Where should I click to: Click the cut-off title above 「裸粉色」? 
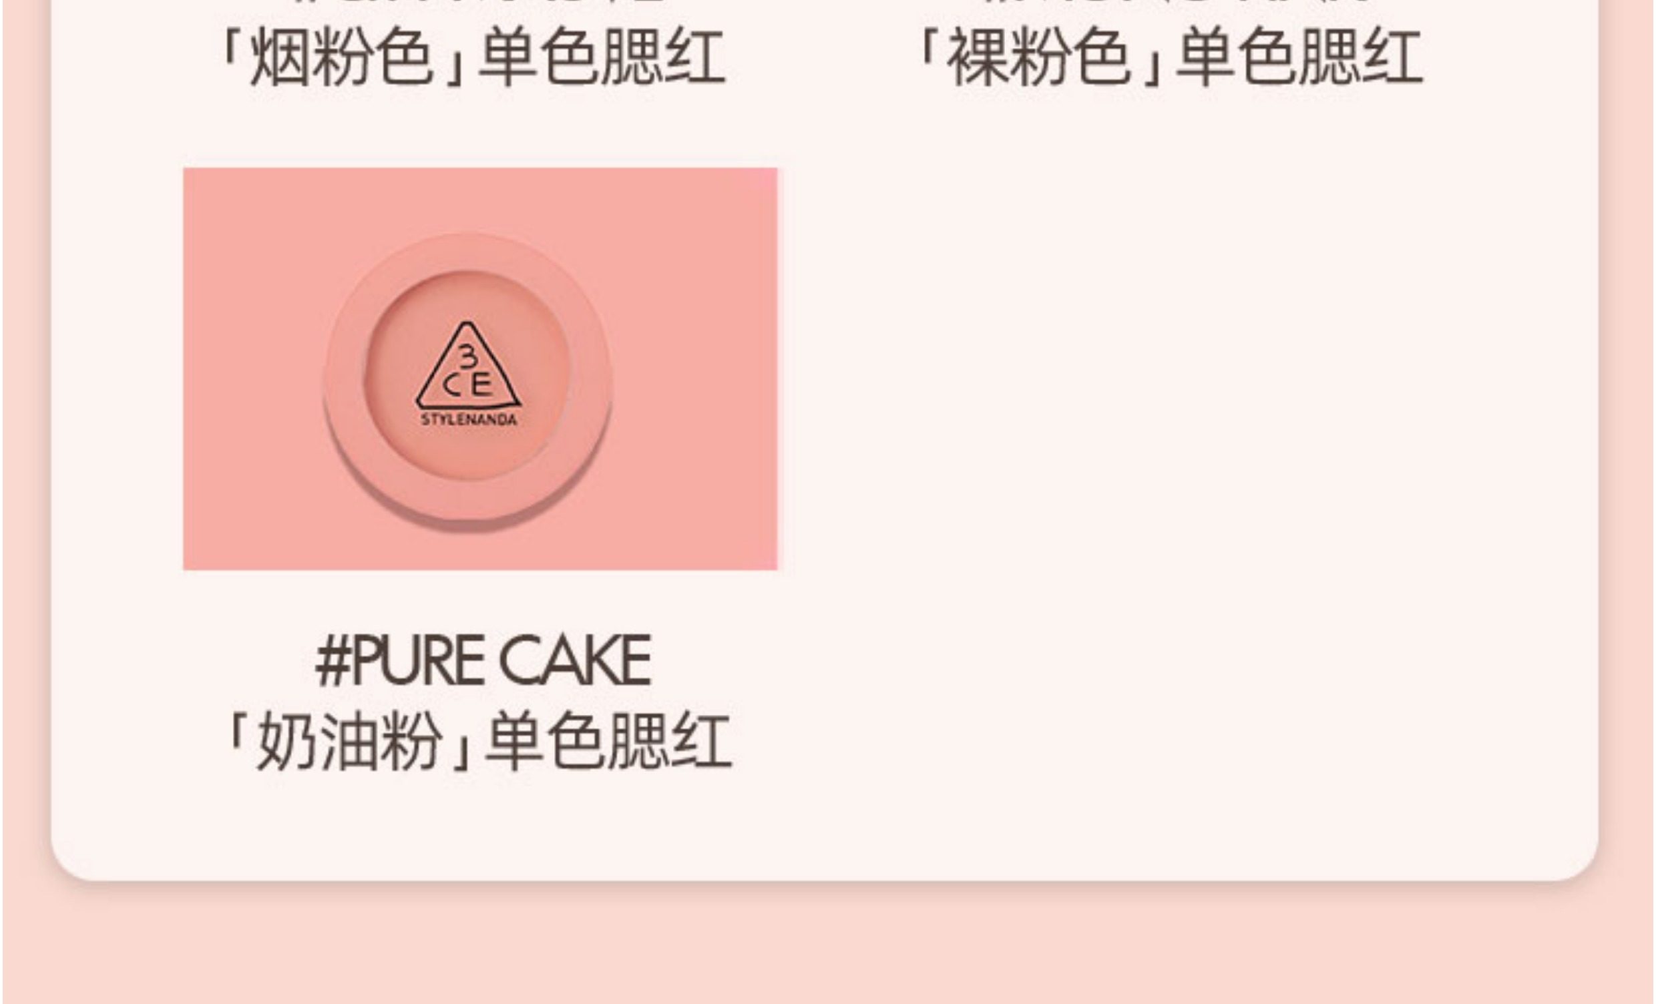pos(1173,3)
